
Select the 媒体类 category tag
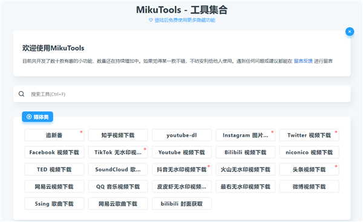(x=38, y=117)
